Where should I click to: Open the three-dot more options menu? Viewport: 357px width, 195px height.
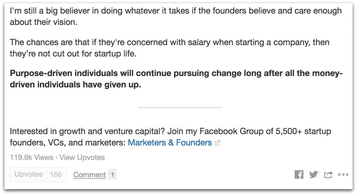343,175
